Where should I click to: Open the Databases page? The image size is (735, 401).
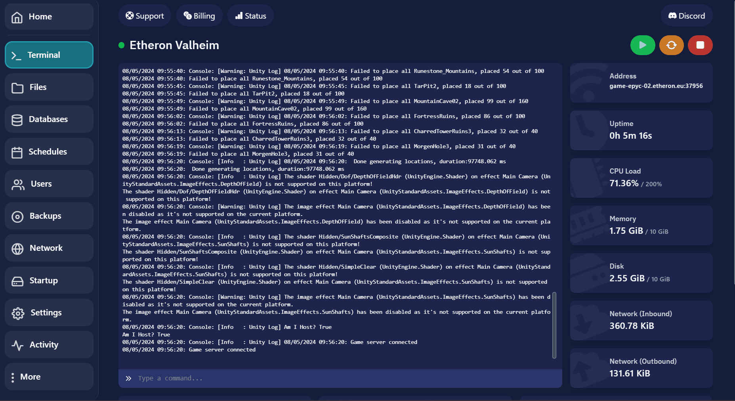[49, 119]
